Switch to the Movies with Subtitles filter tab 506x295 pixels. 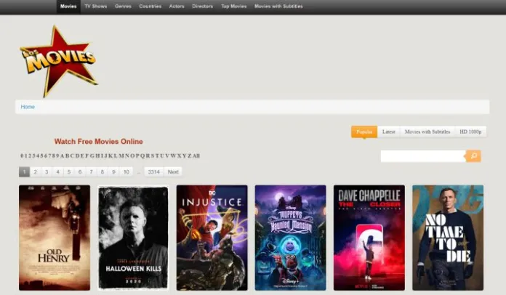[427, 132]
